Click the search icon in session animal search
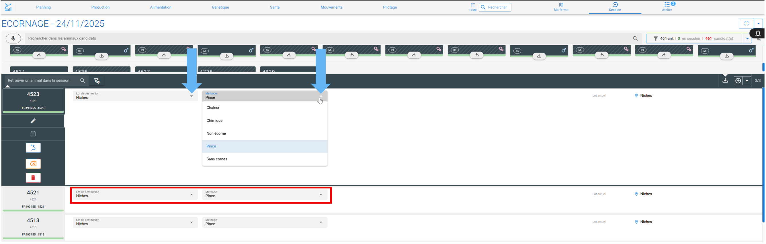Image resolution: width=766 pixels, height=244 pixels. click(82, 80)
